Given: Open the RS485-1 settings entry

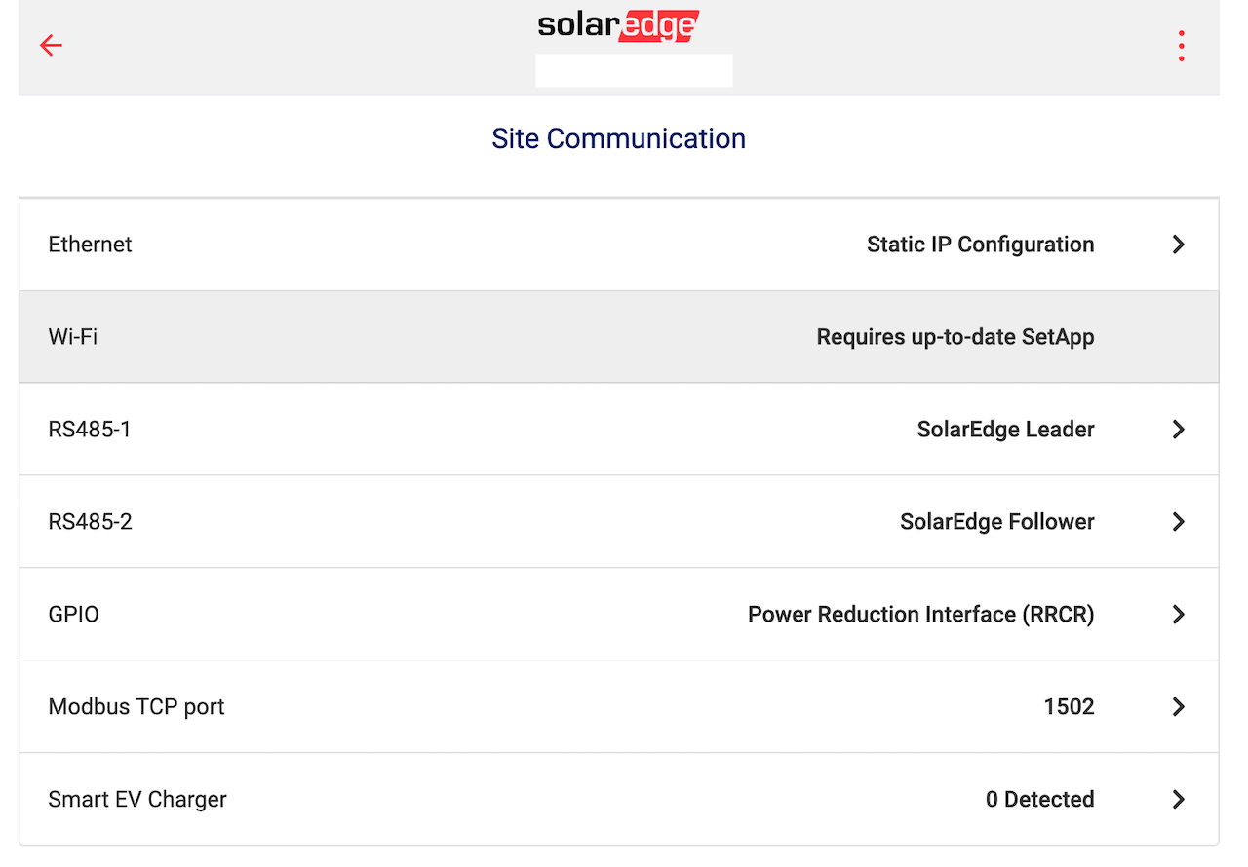Looking at the screenshot, I should pos(618,430).
